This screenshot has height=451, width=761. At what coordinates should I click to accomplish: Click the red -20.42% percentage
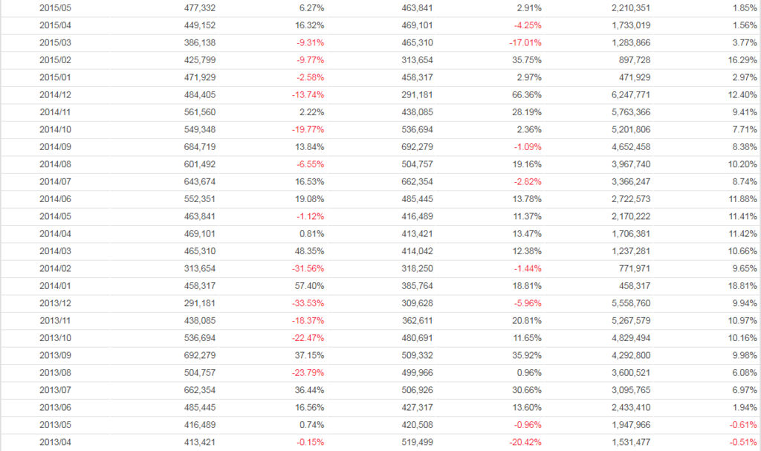coord(525,441)
